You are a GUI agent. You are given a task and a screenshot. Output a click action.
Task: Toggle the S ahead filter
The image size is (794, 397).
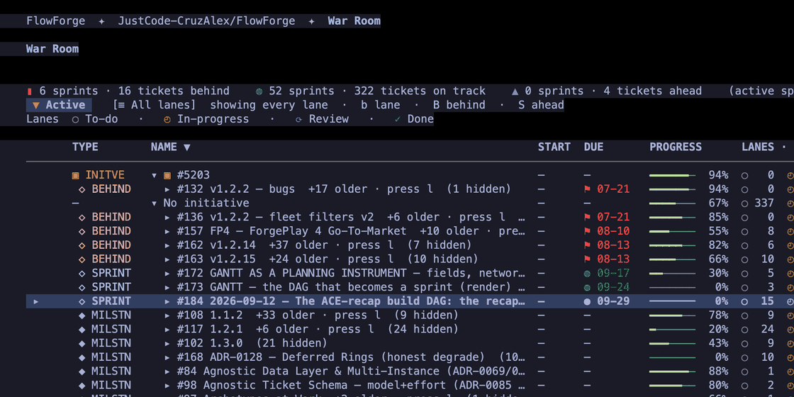[x=541, y=106]
